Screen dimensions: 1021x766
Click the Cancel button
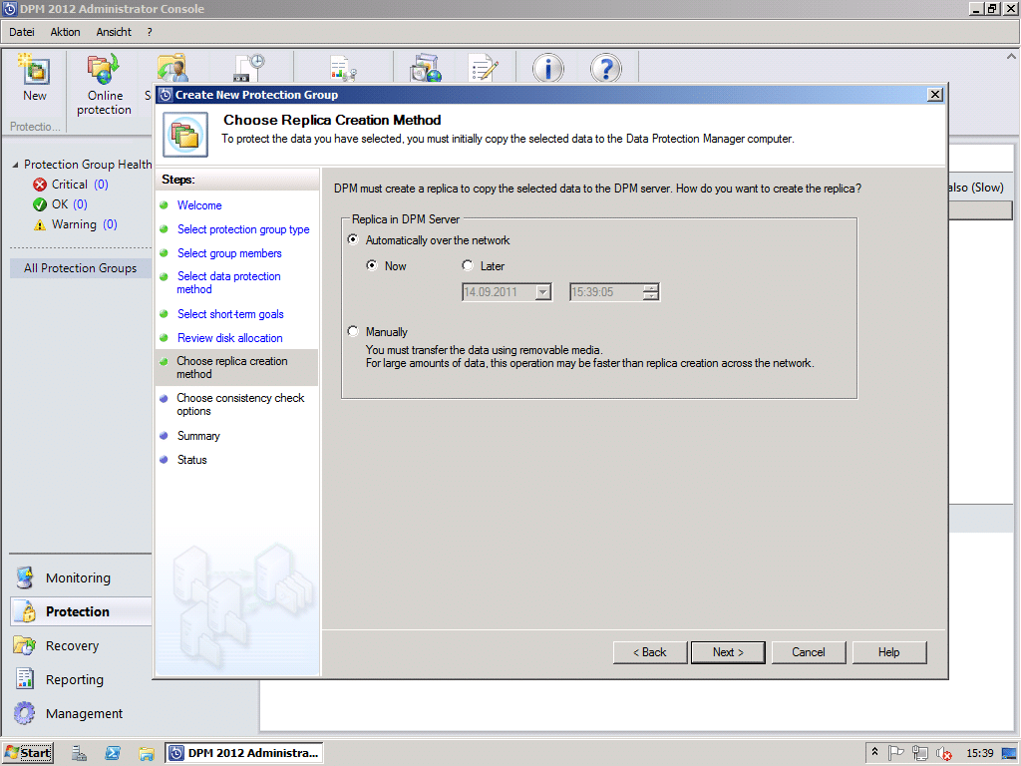(x=808, y=652)
